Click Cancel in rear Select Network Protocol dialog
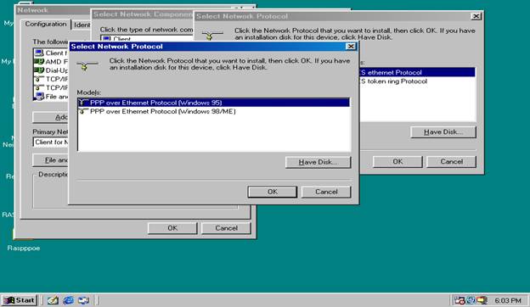 pyautogui.click(x=451, y=162)
